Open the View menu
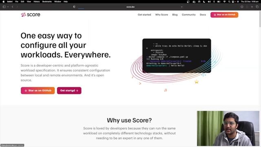Screen dimensions: 261x147 pos(29,2)
